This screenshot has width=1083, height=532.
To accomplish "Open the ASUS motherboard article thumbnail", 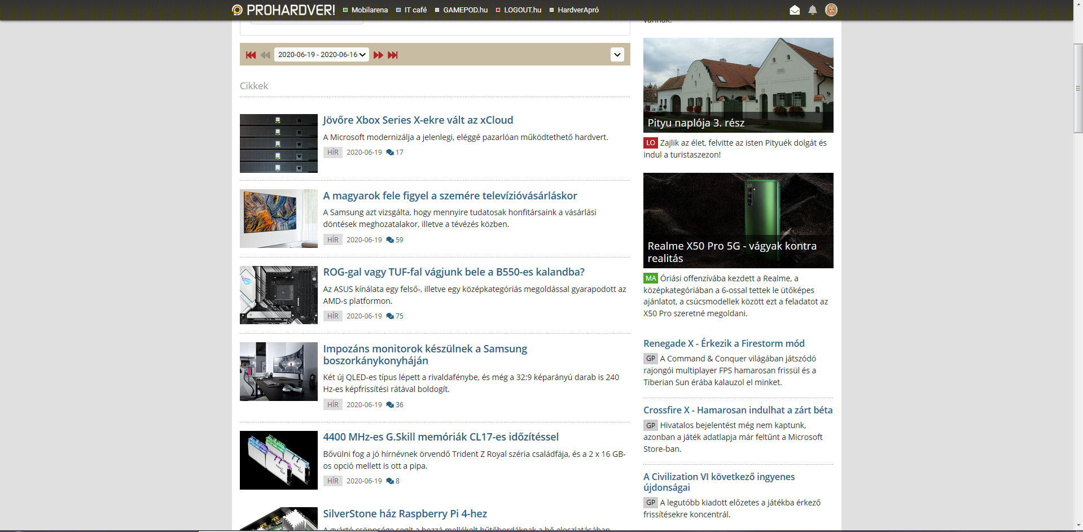I will 279,295.
